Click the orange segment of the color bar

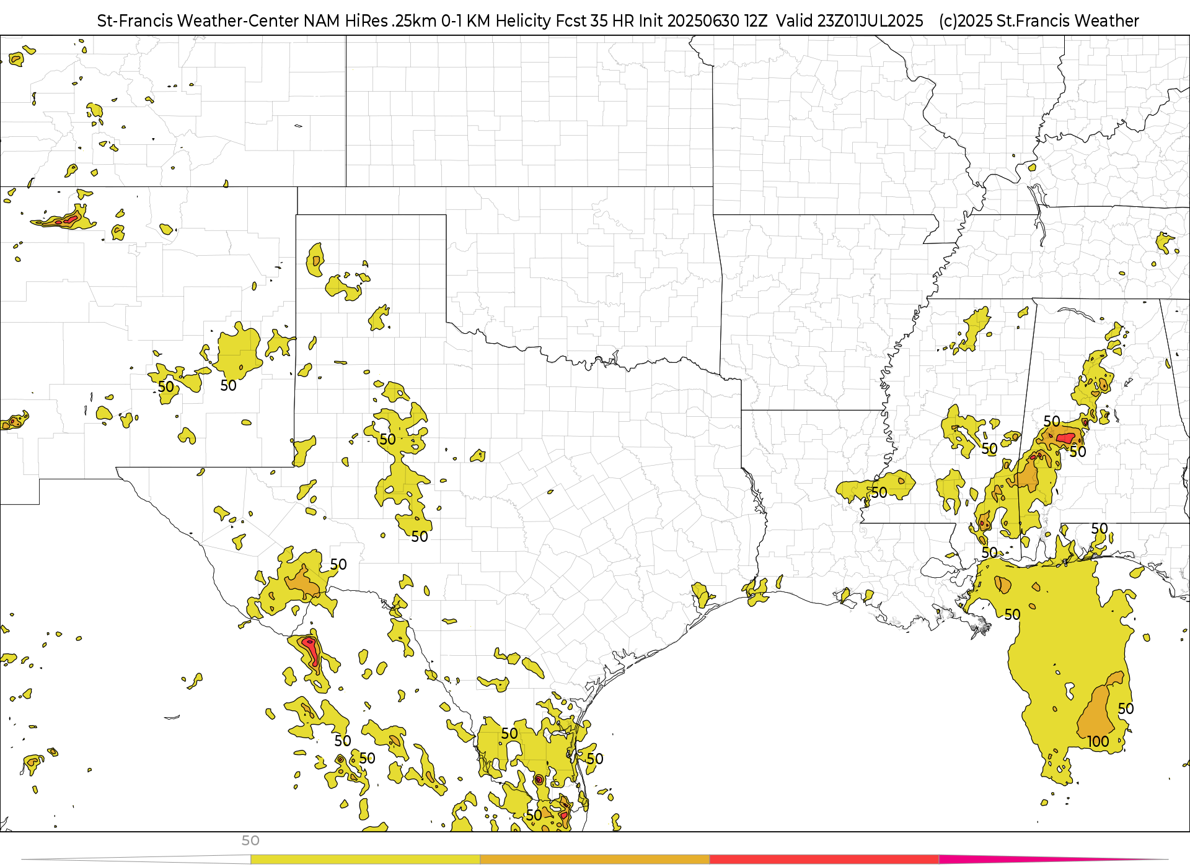click(x=595, y=860)
